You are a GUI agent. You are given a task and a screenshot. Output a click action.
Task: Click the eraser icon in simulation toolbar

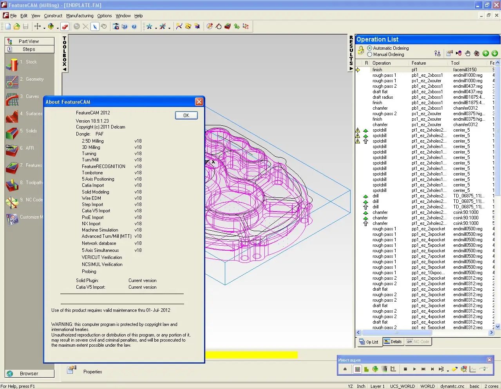455,369
